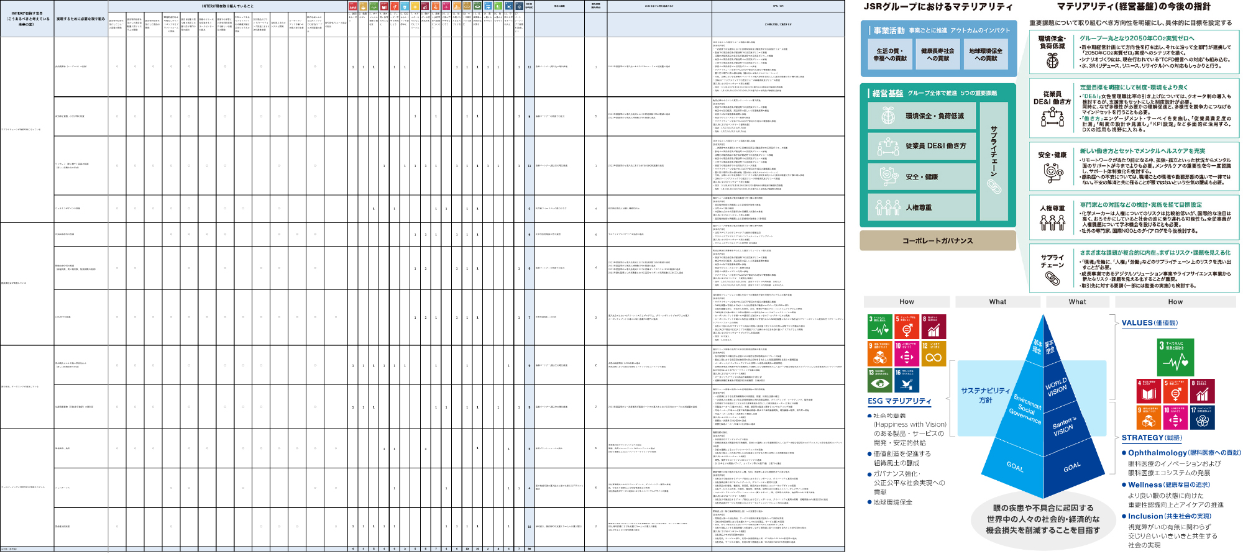This screenshot has width=1243, height=559.
Task: Click the 価値創造を促進する組織風土の醸成 bullet
Action: (899, 458)
